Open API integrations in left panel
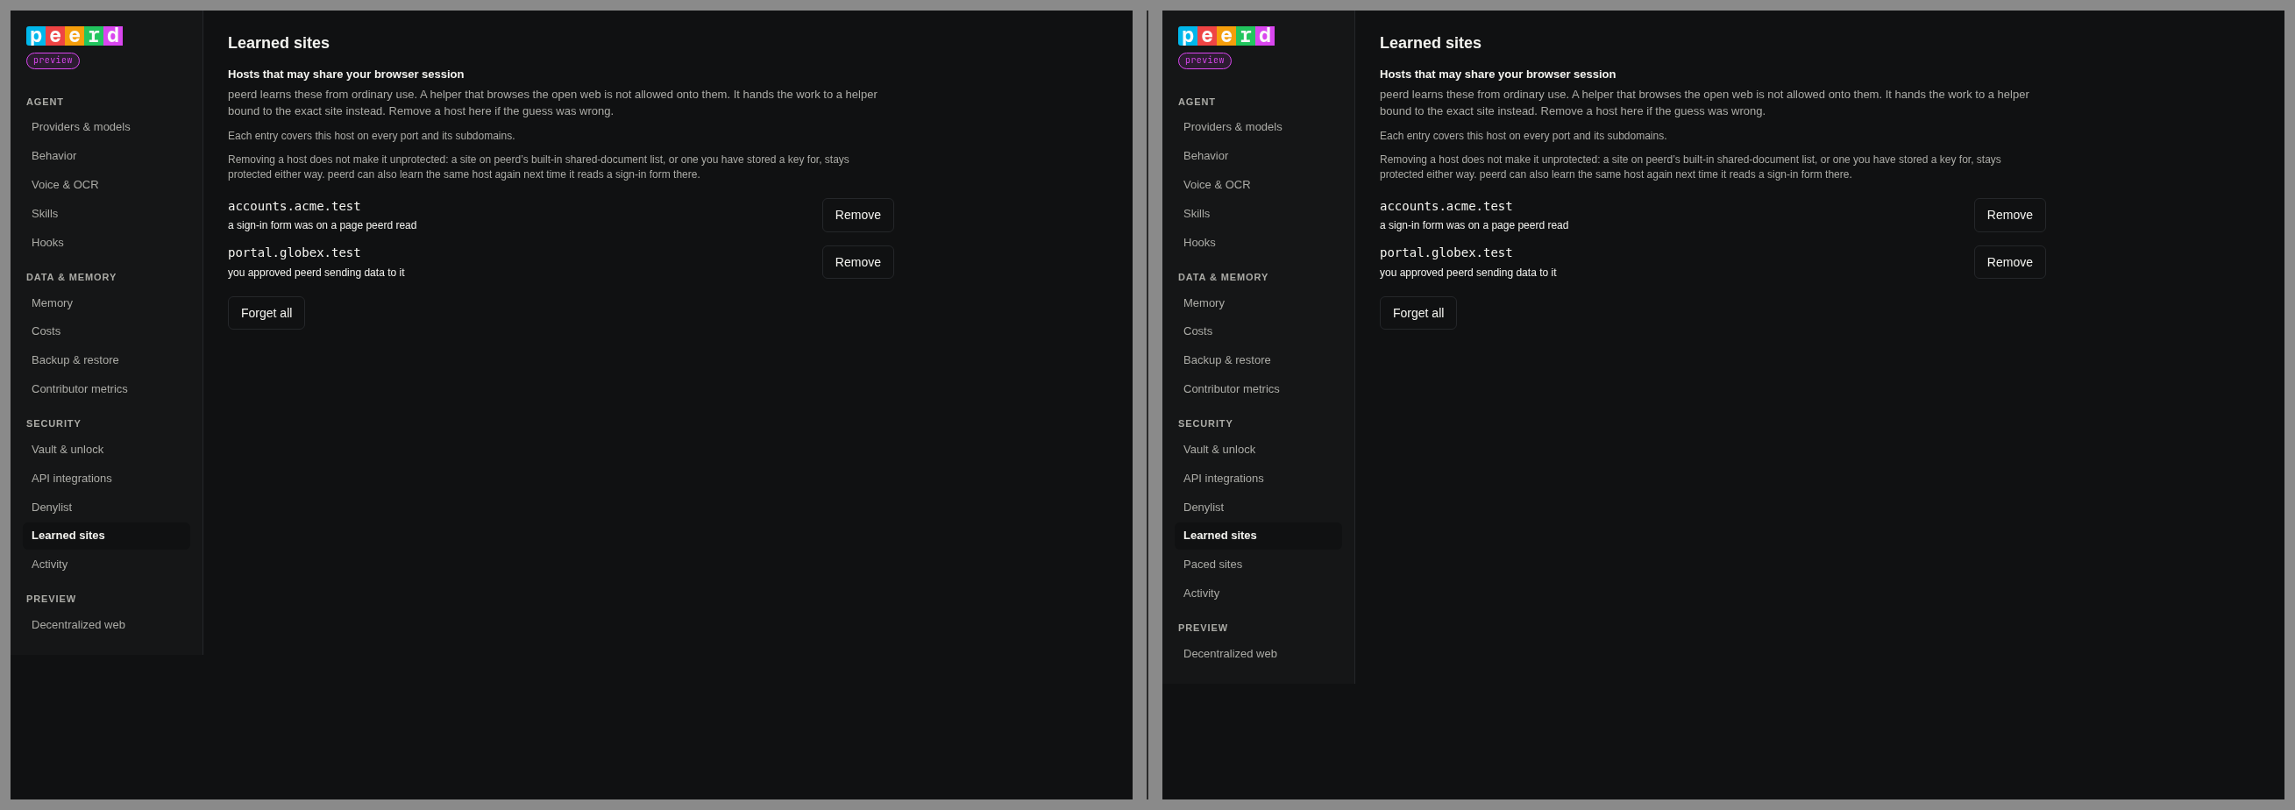 [106, 479]
